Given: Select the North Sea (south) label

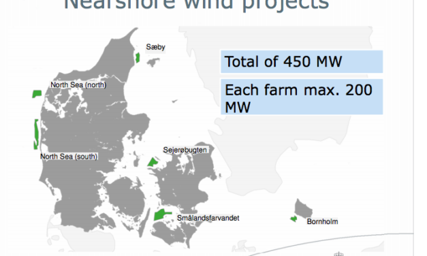Looking at the screenshot, I should 69,157.
